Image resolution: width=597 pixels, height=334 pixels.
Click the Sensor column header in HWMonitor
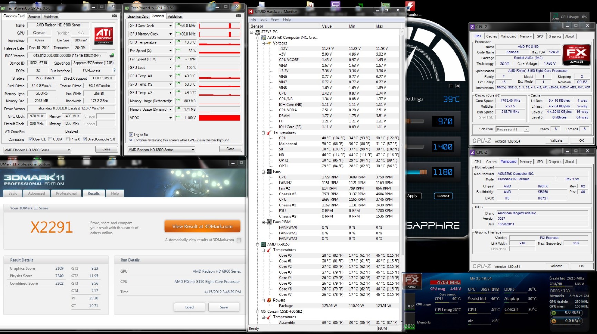(285, 26)
